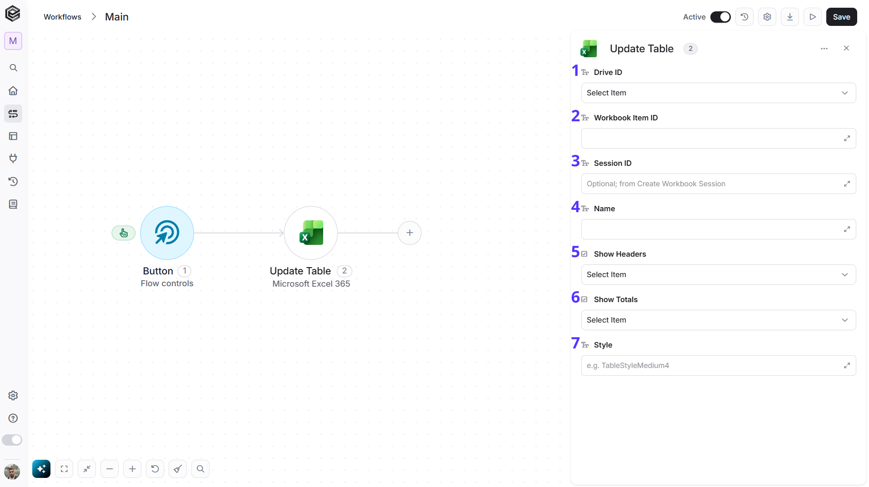Viewport: 869px width, 487px height.
Task: Select the Button trigger node
Action: (x=167, y=233)
